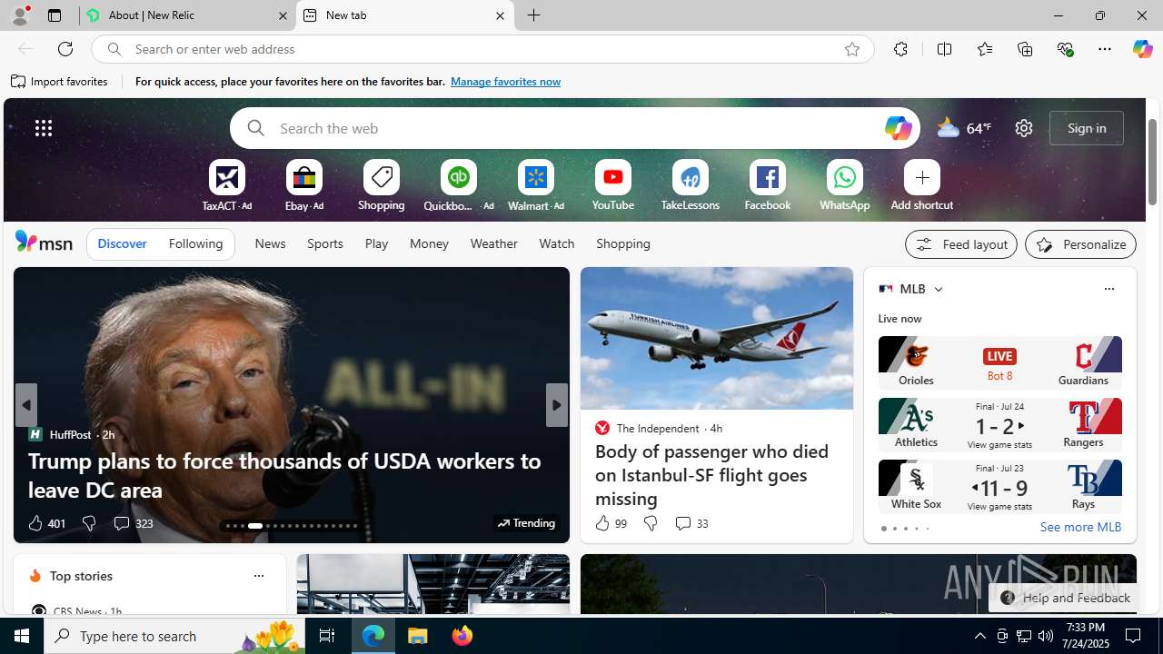Open the Sports menu item

click(324, 243)
